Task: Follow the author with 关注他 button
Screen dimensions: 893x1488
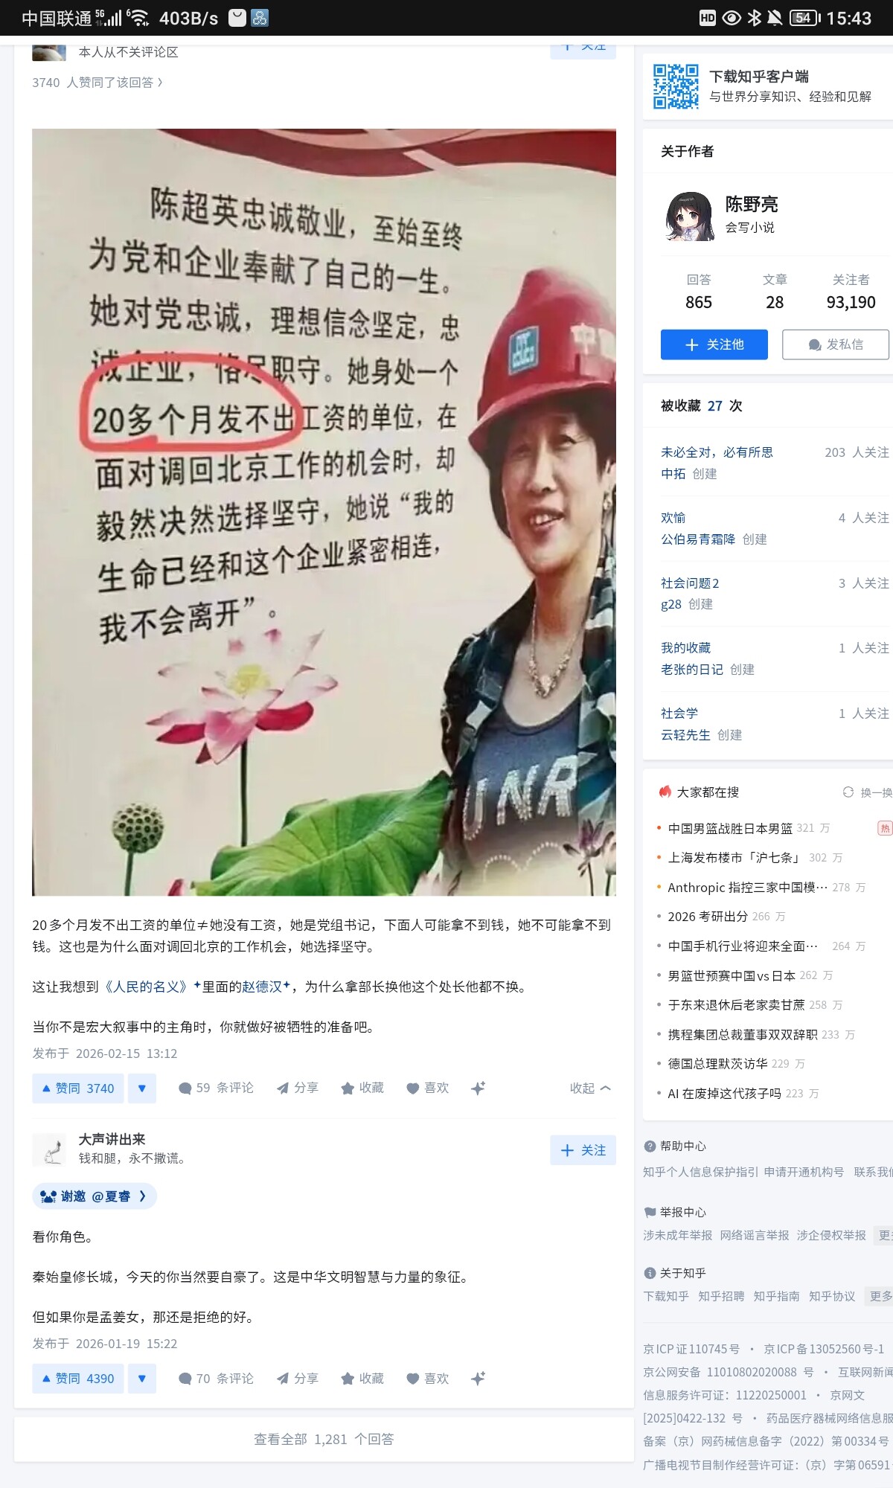Action: tap(714, 344)
